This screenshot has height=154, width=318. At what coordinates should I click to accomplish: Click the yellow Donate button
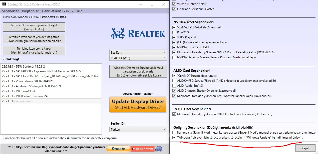(118, 149)
